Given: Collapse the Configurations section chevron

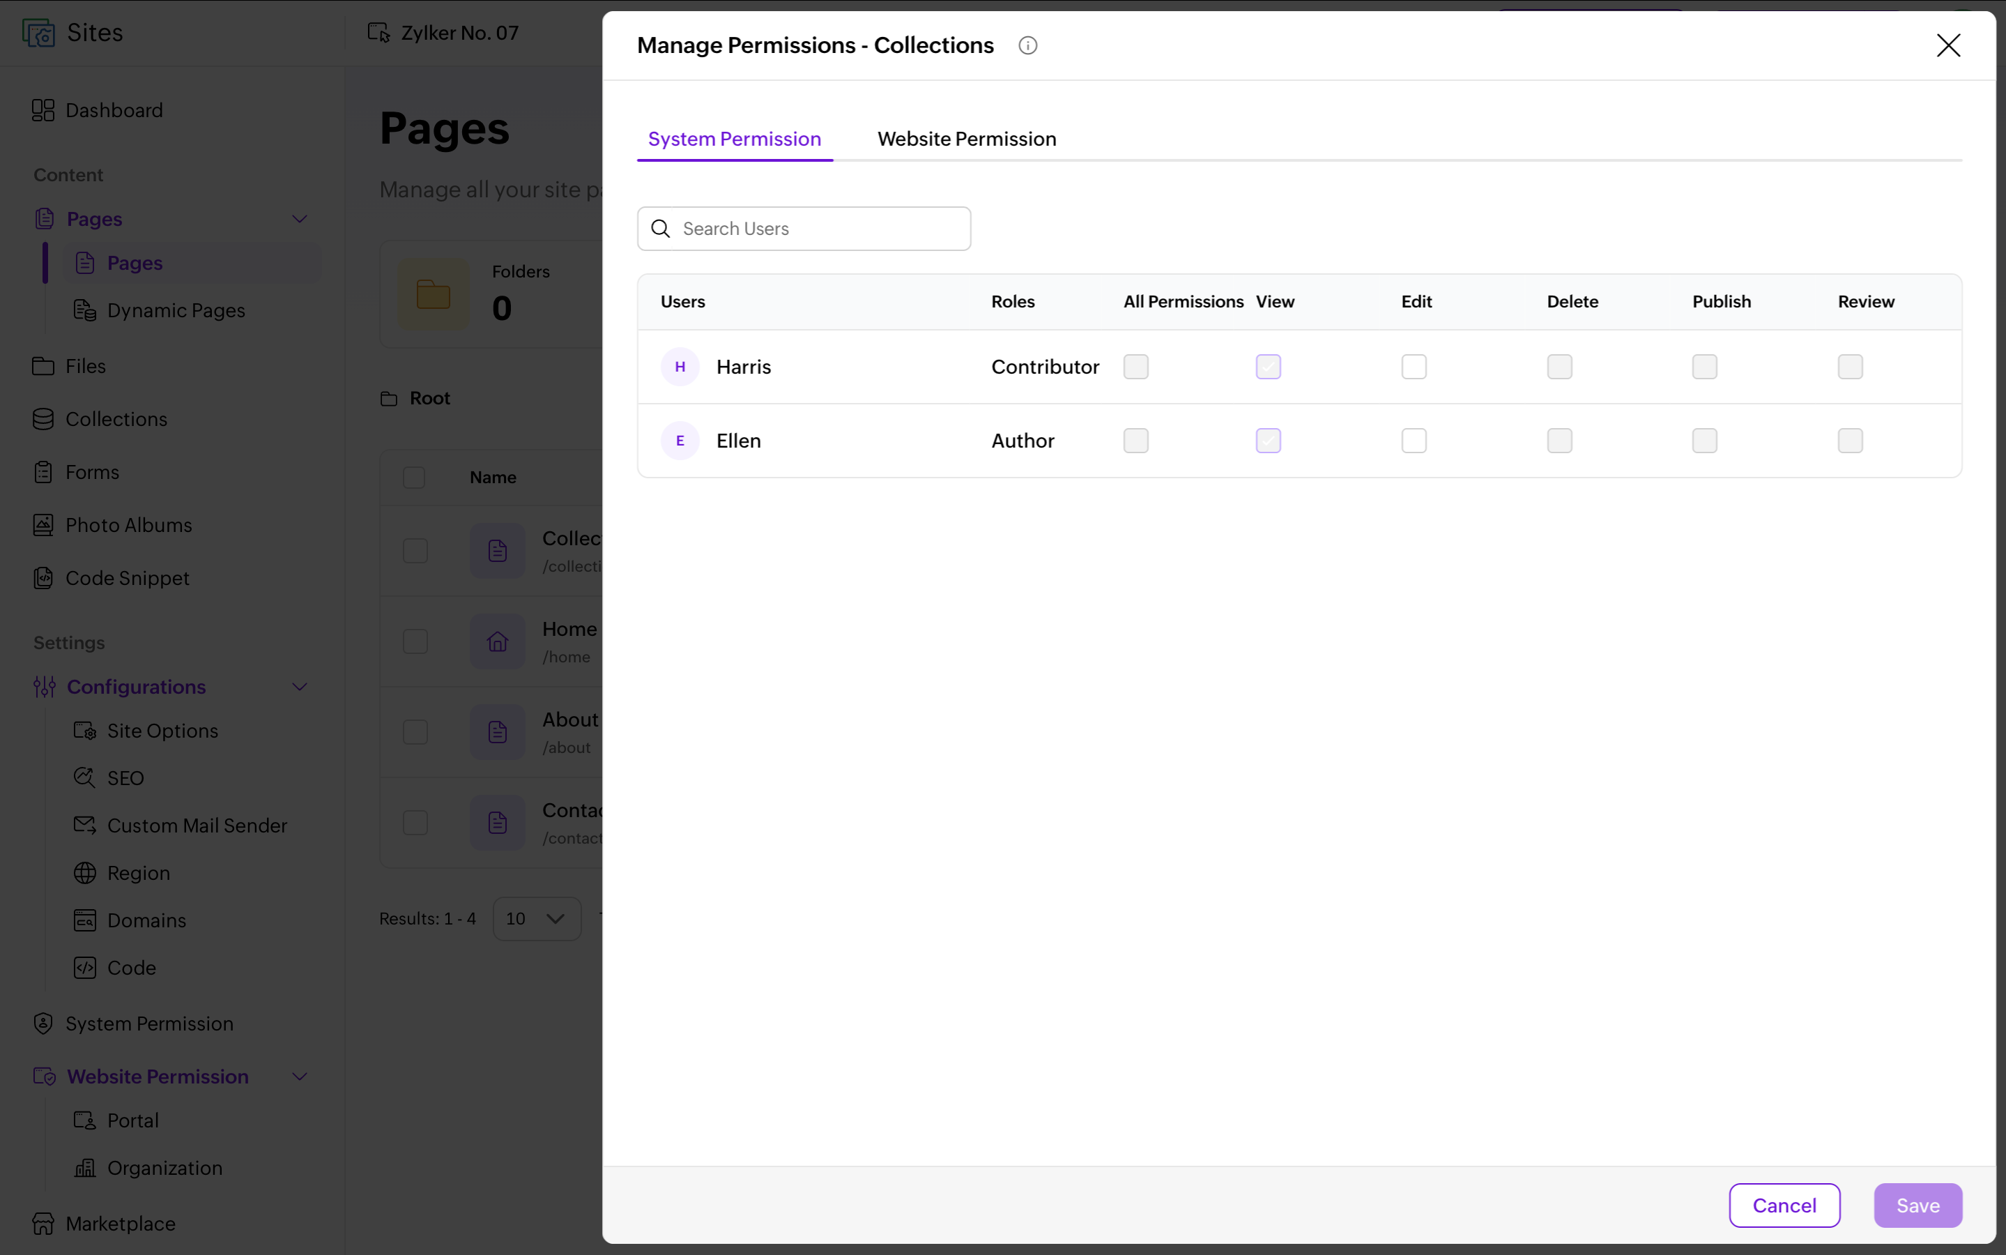Looking at the screenshot, I should tap(300, 687).
